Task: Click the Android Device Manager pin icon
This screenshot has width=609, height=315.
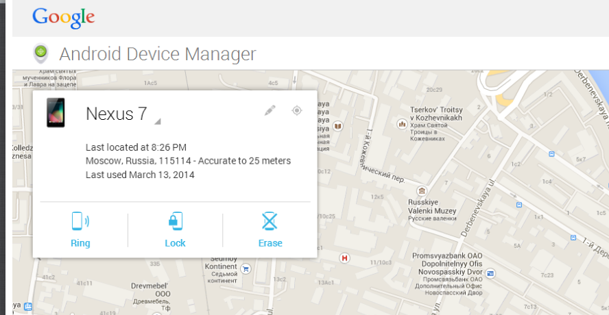Action: 40,53
